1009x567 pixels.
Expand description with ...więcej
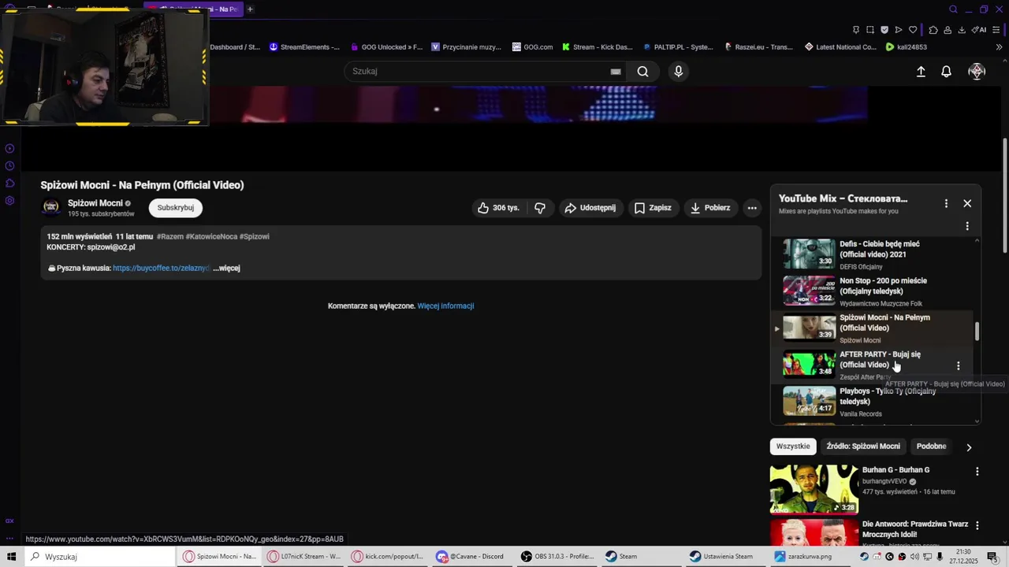click(226, 268)
